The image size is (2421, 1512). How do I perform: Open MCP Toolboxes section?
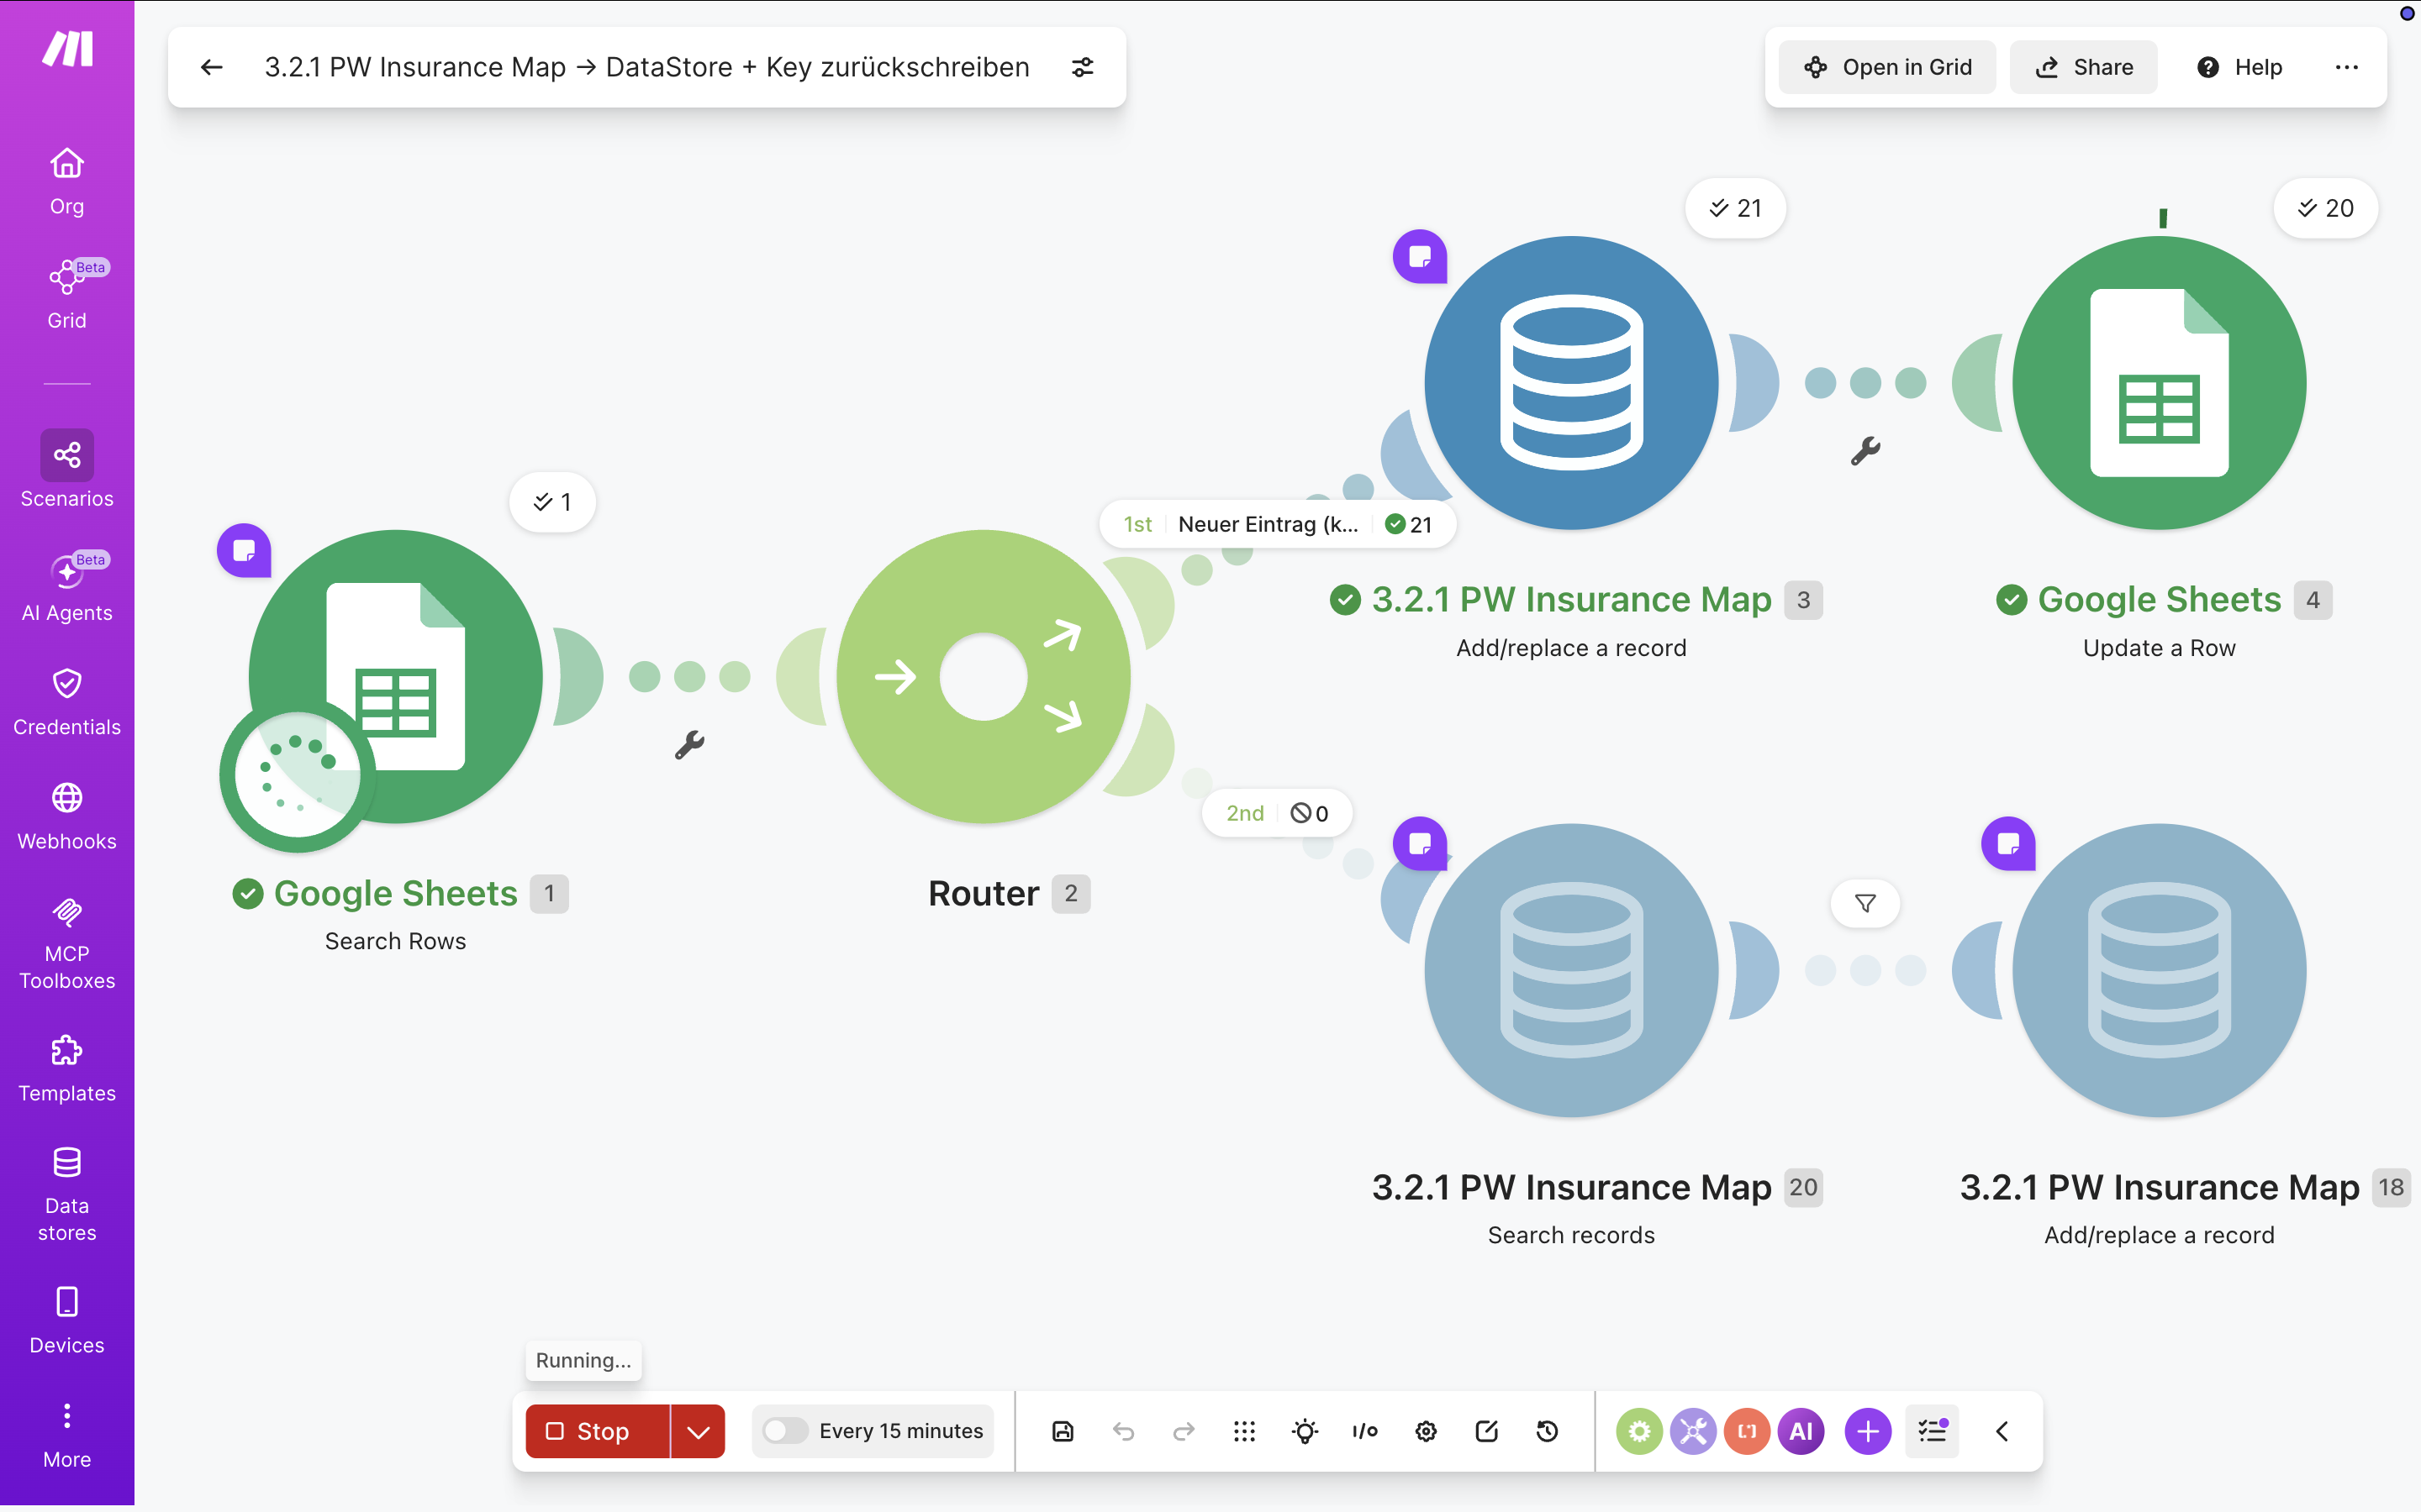coord(67,943)
